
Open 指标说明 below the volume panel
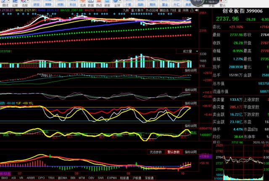point(191,70)
